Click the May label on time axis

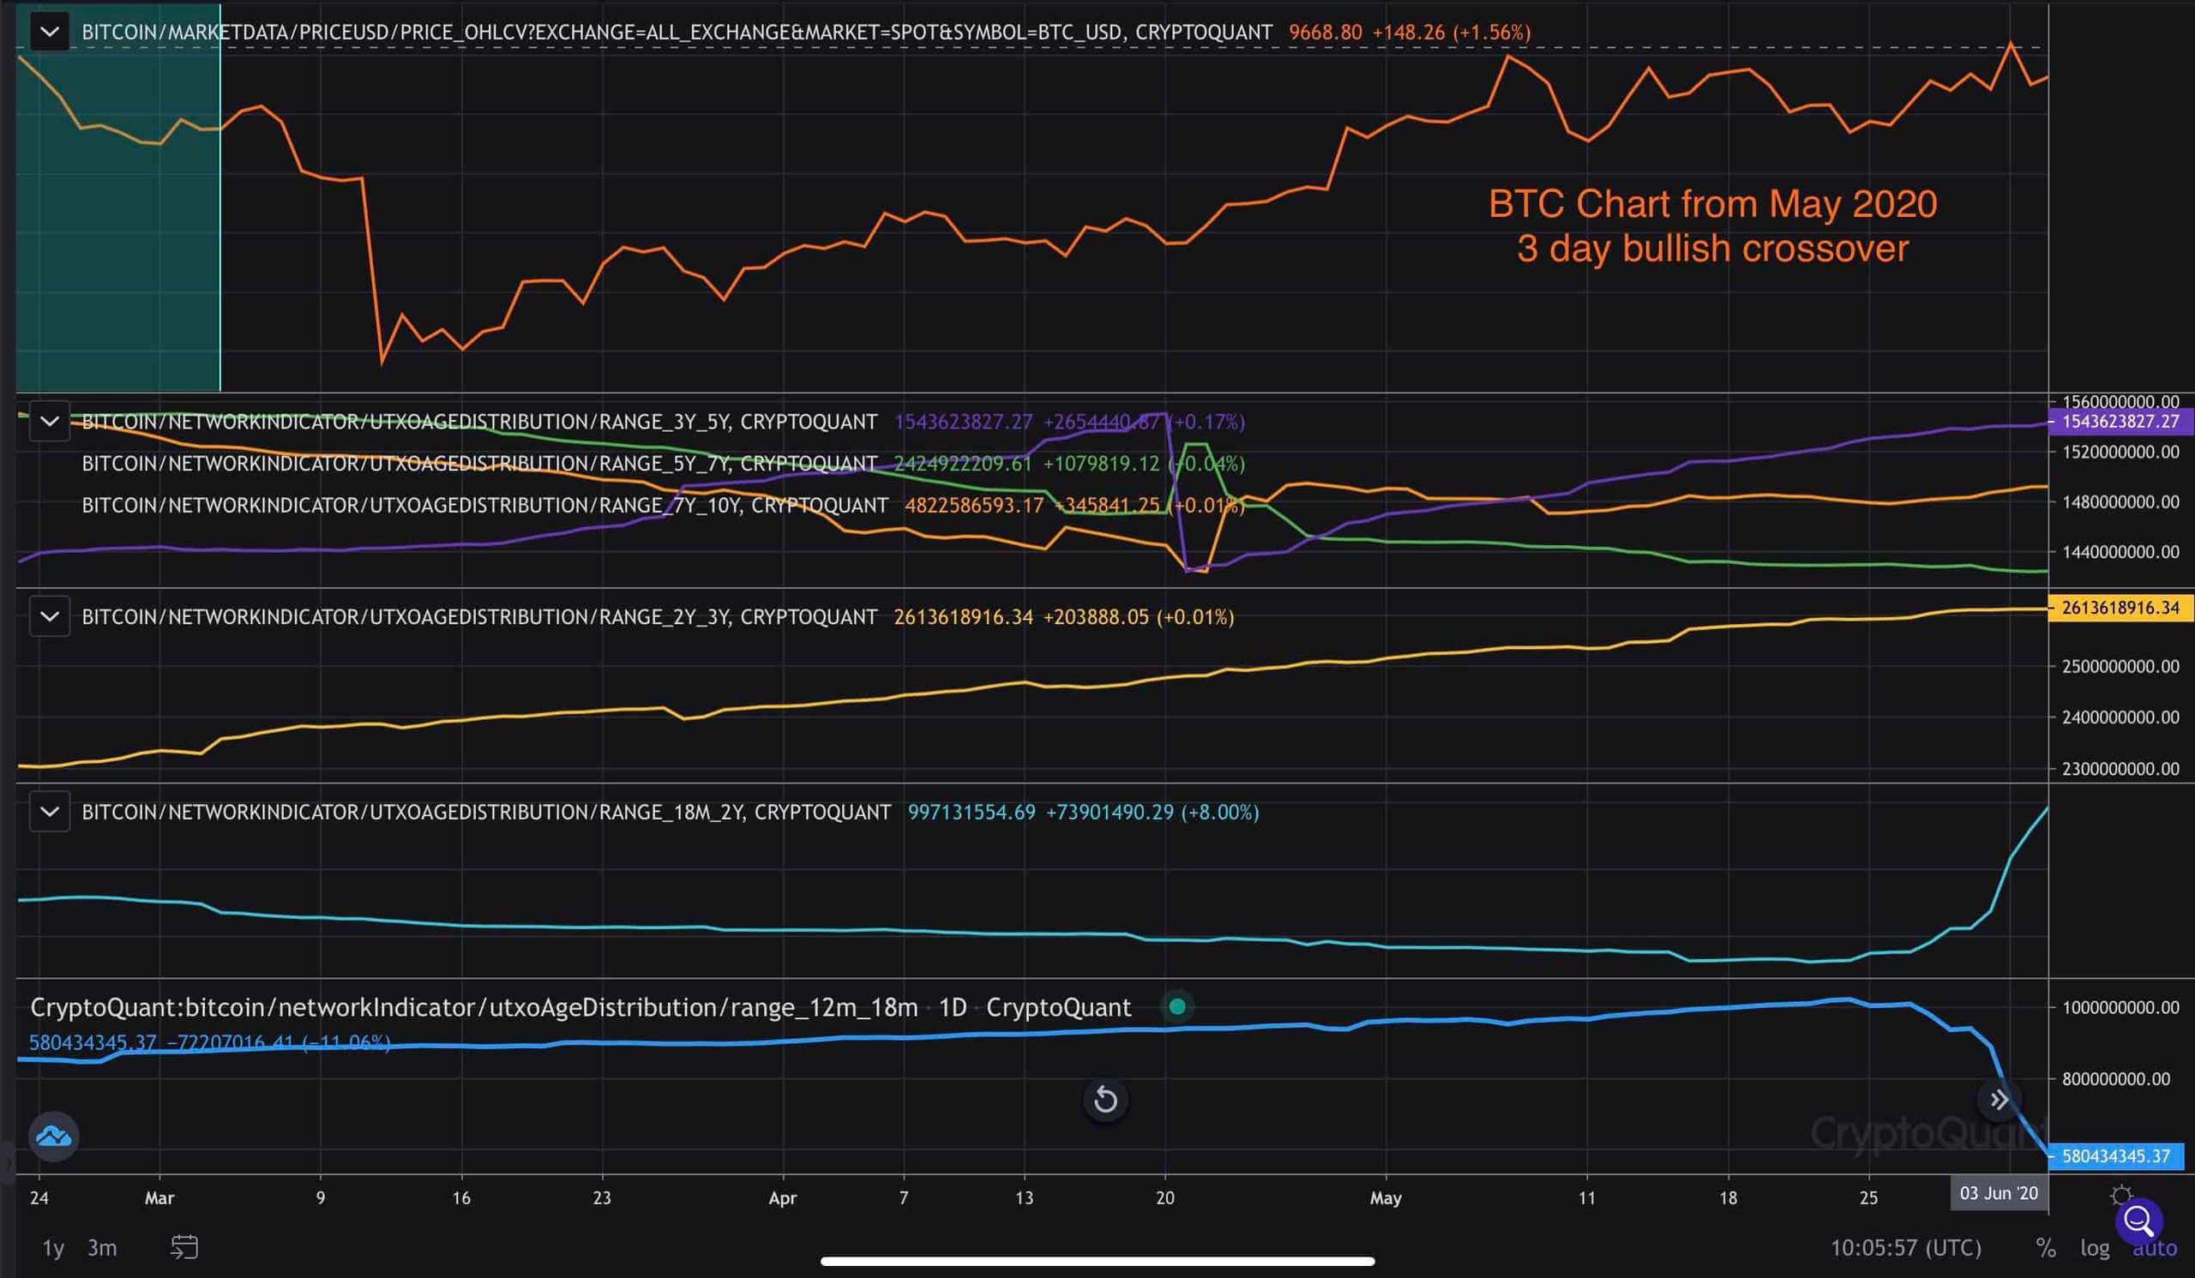pos(1385,1198)
